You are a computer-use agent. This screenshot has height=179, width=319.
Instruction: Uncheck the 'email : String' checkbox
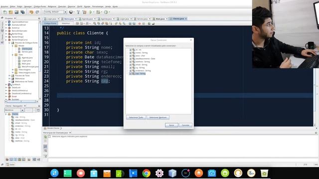click(x=131, y=65)
